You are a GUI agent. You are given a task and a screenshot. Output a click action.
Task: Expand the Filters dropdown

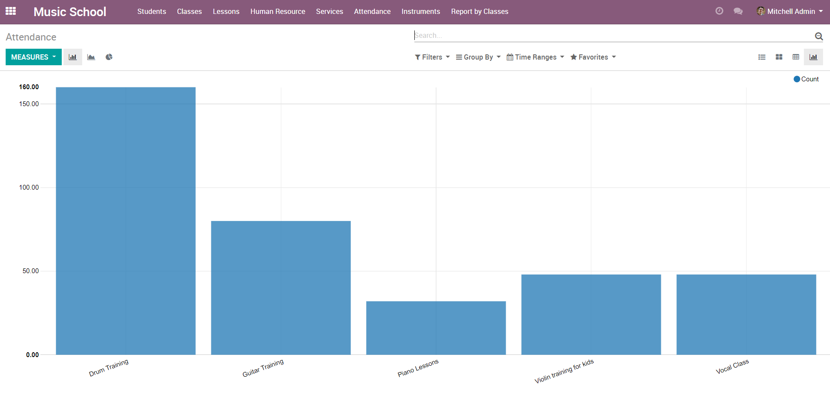tap(432, 57)
